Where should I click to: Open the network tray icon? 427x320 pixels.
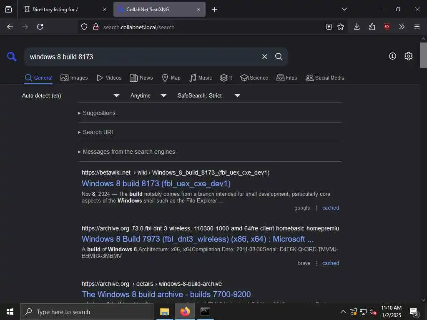[363, 312]
